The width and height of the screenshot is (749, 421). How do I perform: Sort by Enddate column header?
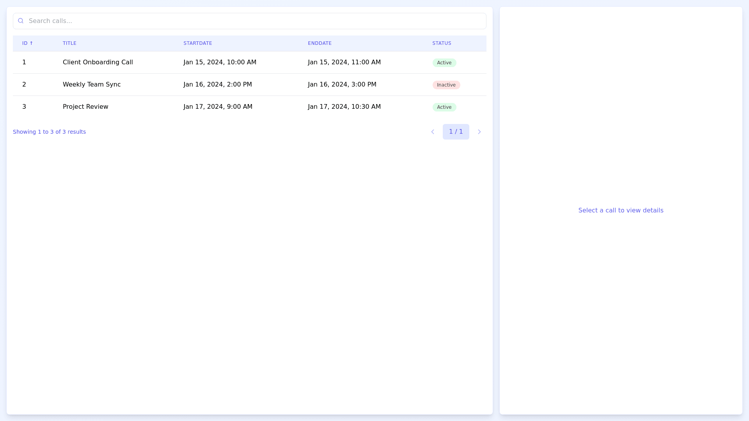319,43
